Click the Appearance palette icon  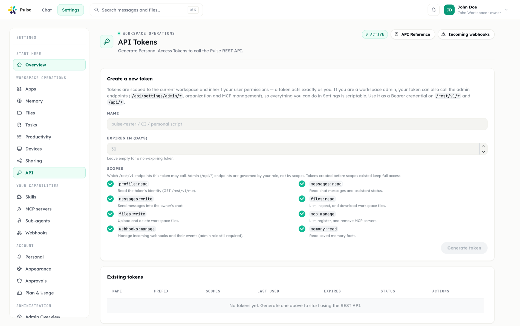19,269
